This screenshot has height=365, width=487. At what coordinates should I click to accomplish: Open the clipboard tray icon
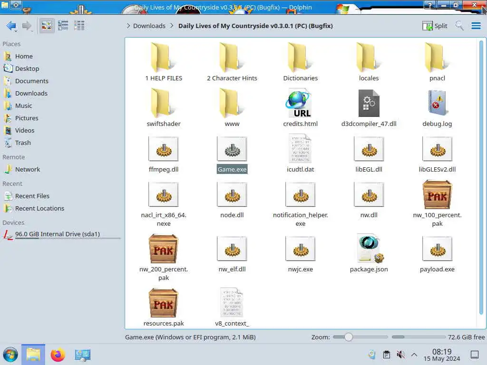tap(386, 355)
